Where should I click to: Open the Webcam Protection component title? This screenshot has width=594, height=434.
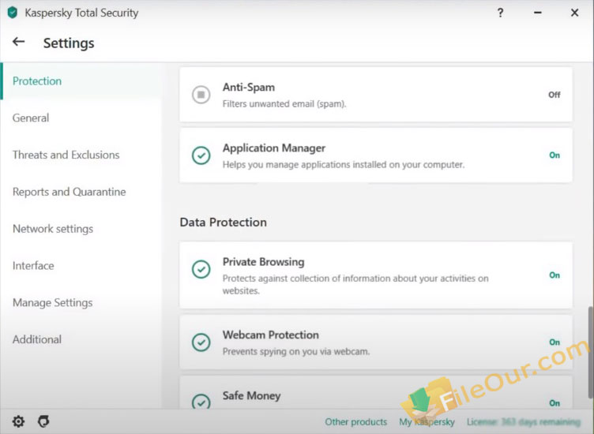[x=270, y=335]
